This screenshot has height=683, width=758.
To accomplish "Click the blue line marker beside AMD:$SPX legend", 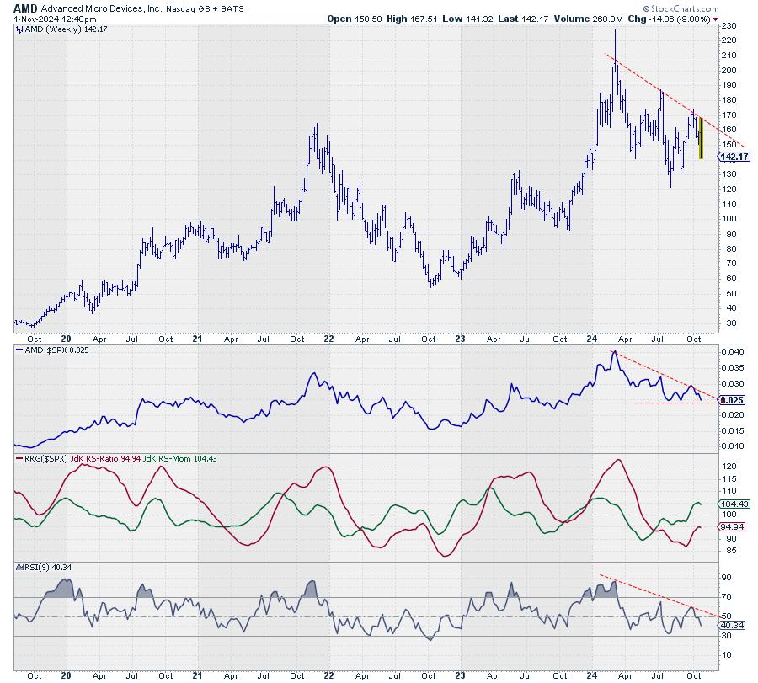I will click(x=19, y=350).
